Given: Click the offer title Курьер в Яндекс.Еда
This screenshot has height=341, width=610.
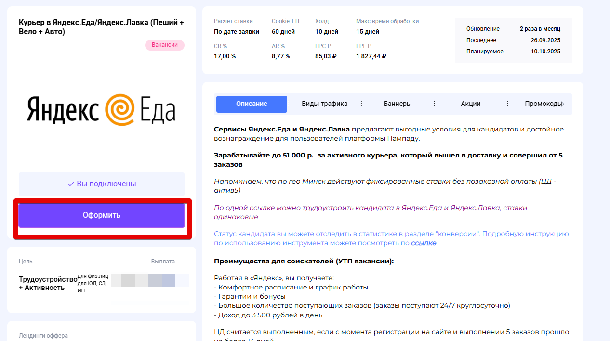Looking at the screenshot, I should 101,27.
